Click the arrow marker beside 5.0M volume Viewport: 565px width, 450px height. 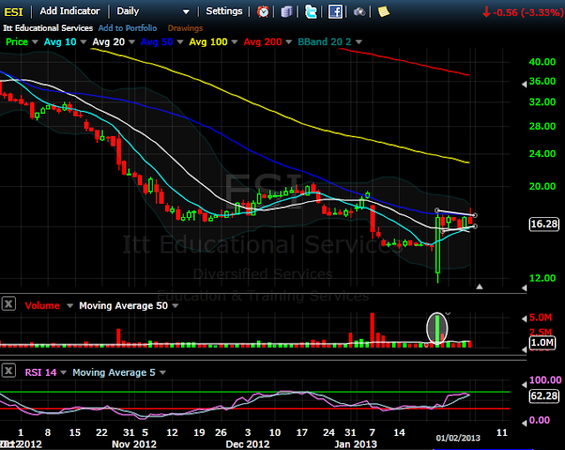[524, 319]
